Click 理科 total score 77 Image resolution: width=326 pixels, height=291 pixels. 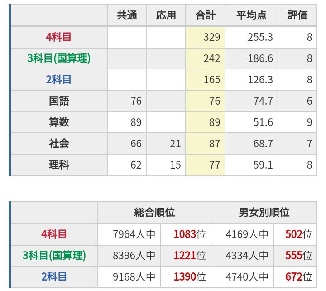click(215, 165)
